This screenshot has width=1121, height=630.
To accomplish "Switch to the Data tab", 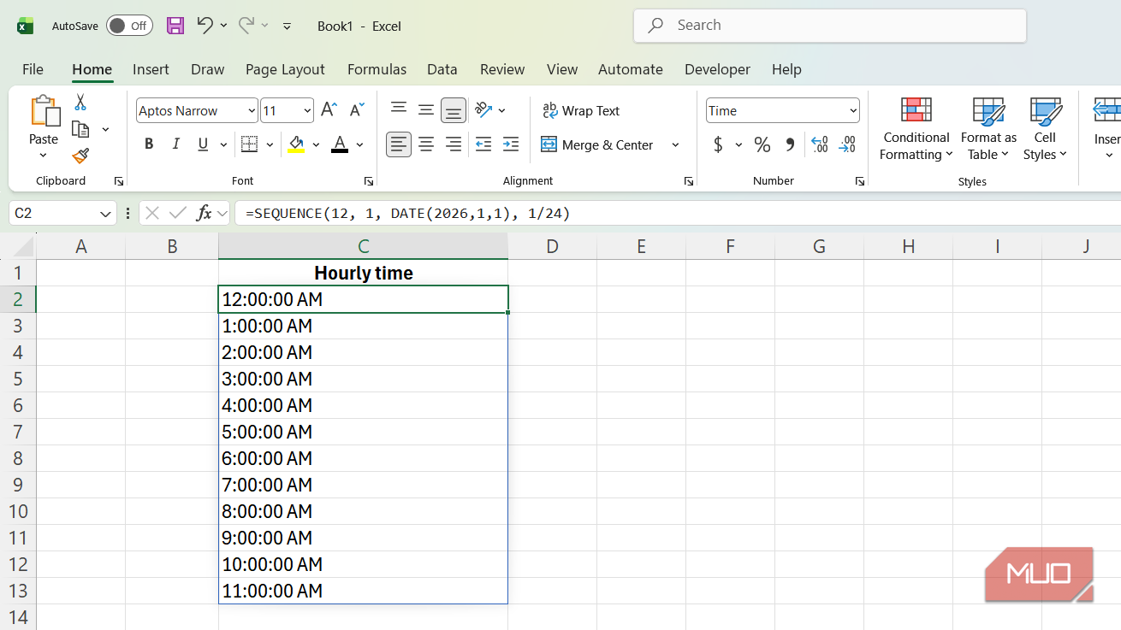I will 442,69.
